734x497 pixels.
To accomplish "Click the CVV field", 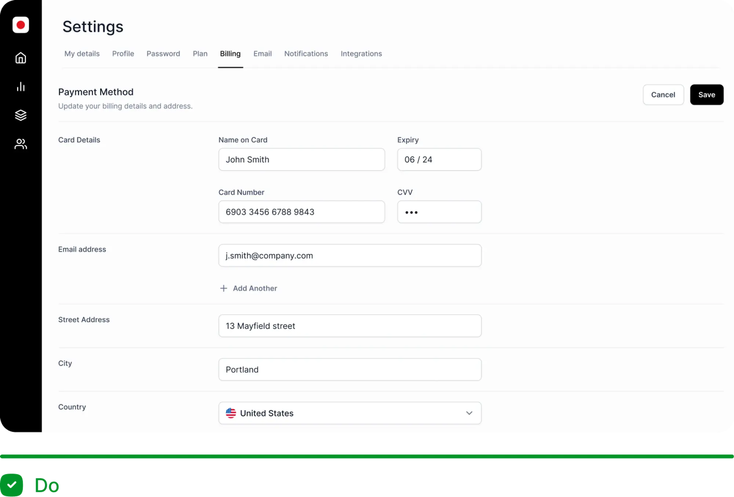I will 439,212.
